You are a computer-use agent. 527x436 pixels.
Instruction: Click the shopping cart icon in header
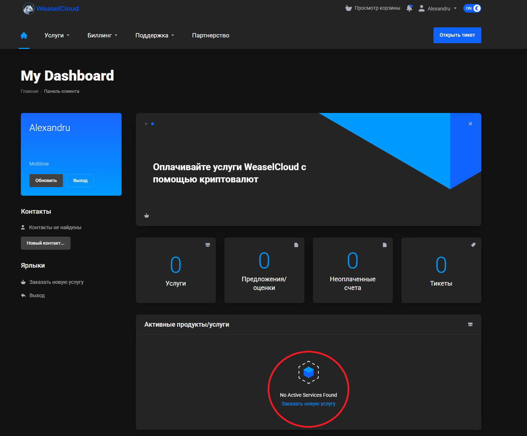(x=348, y=8)
